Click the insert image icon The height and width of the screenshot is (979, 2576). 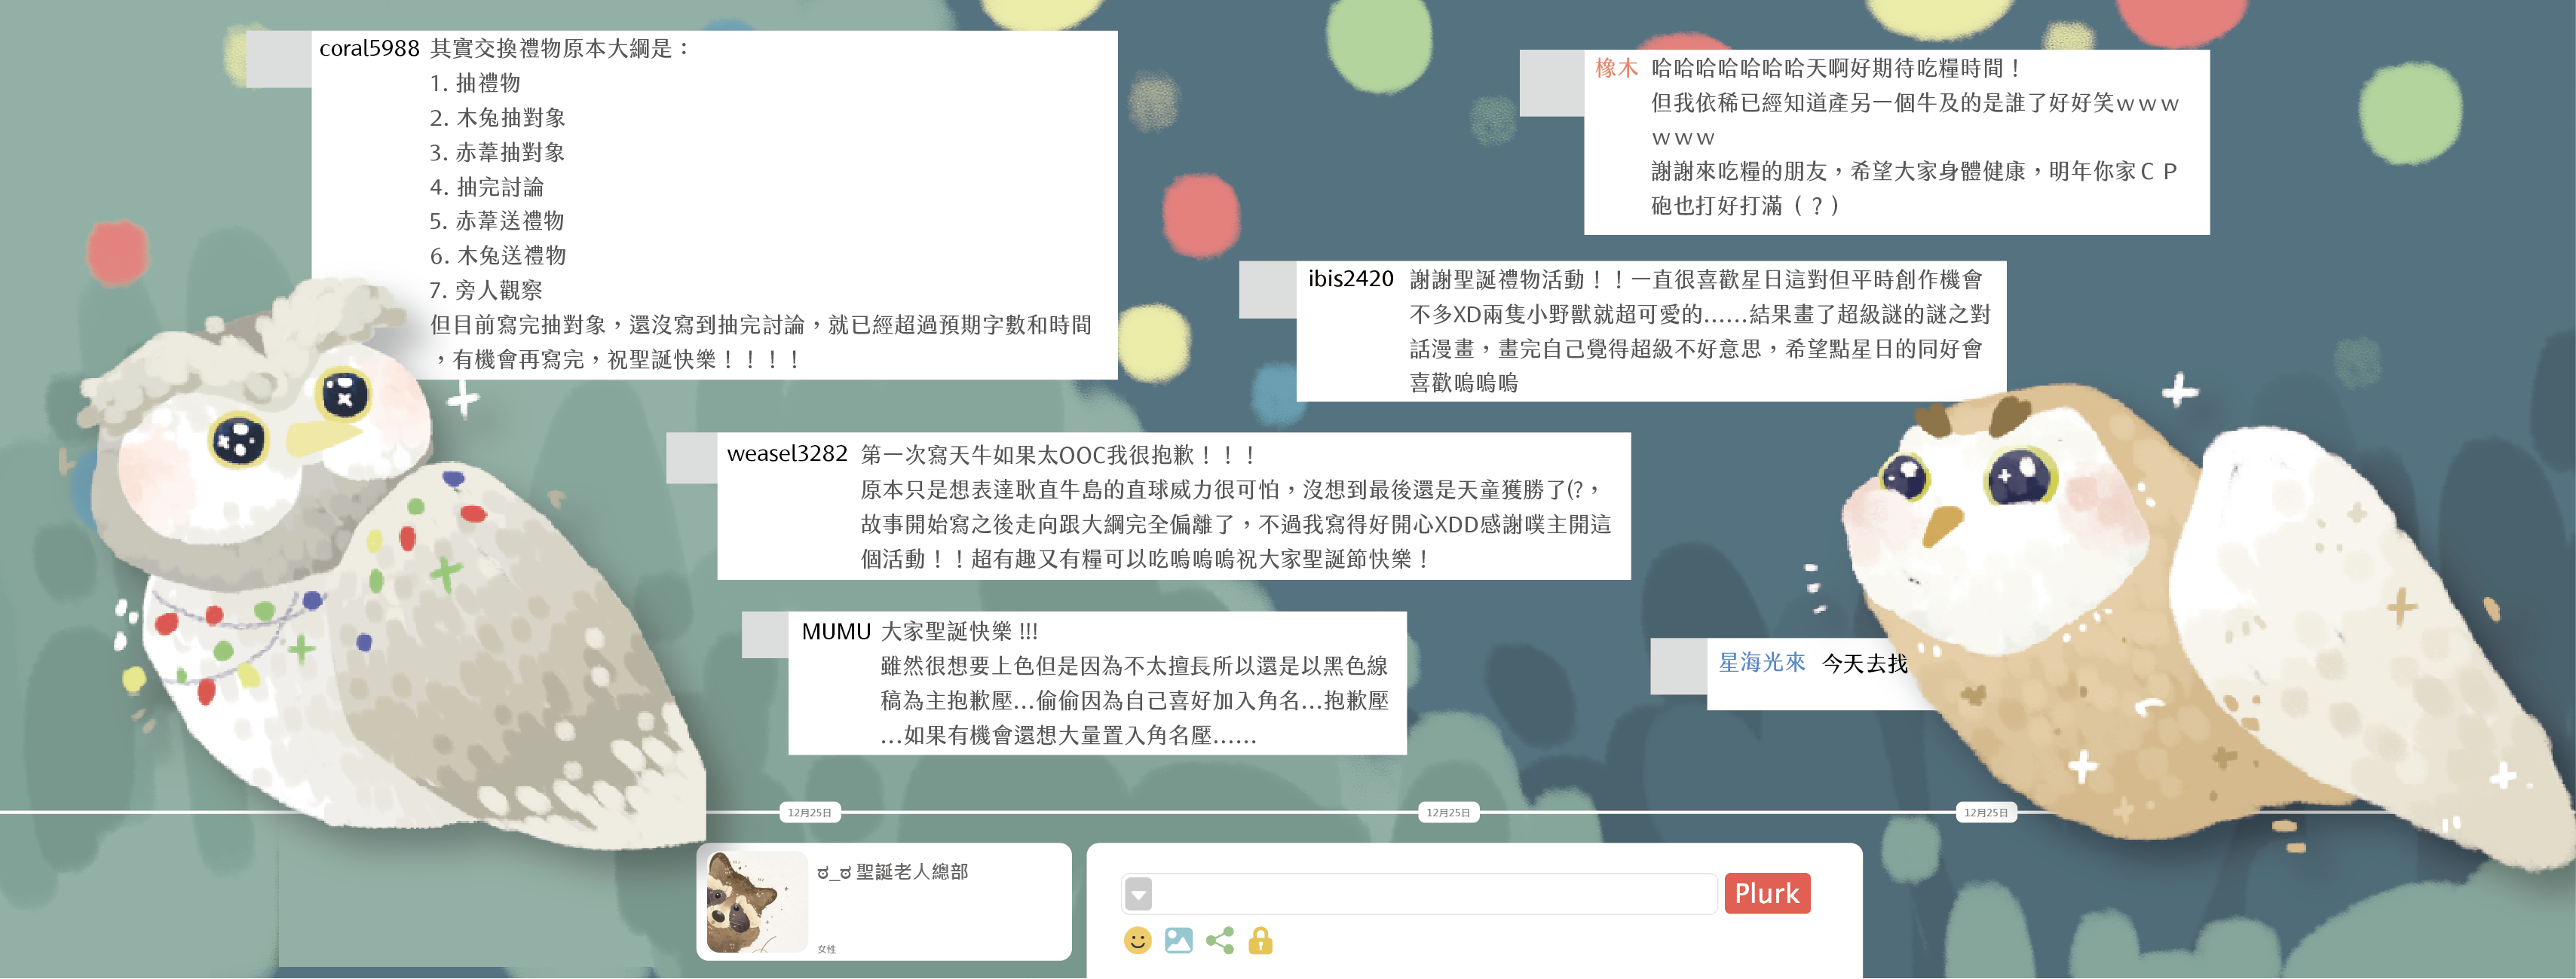[1178, 940]
